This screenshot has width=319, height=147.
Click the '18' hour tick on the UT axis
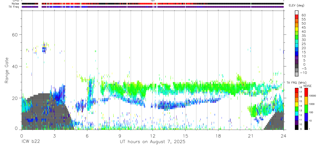(218, 136)
